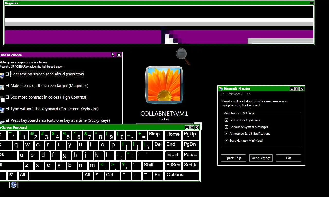Image resolution: width=329 pixels, height=197 pixels.
Task: Click the left arrow key on the On-Screen Keyboard
Action: [x=126, y=176]
